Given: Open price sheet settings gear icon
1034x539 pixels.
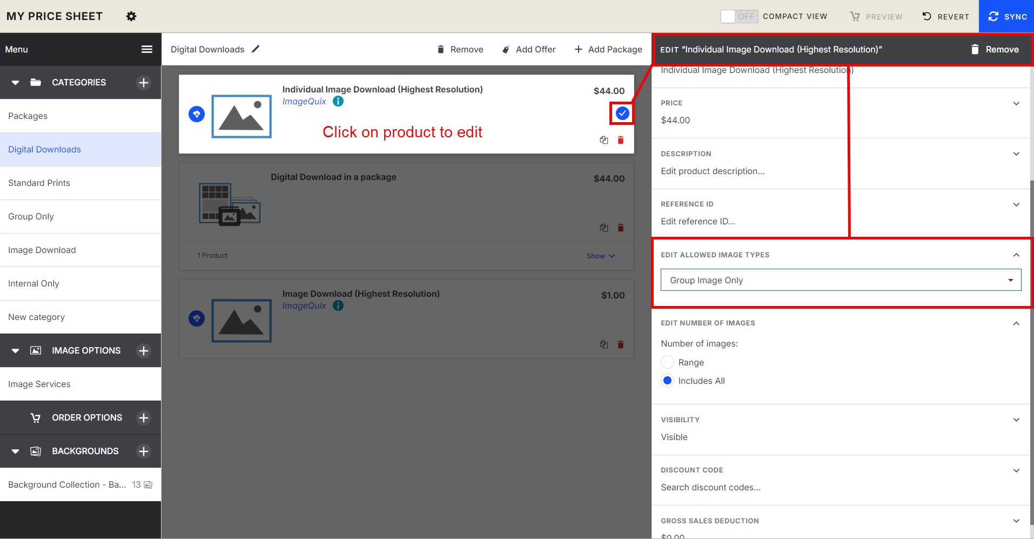Looking at the screenshot, I should pos(131,16).
